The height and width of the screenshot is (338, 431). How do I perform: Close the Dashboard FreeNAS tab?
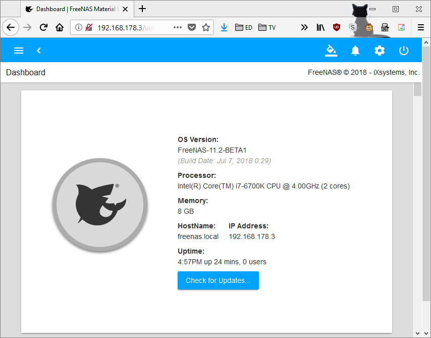coord(125,9)
